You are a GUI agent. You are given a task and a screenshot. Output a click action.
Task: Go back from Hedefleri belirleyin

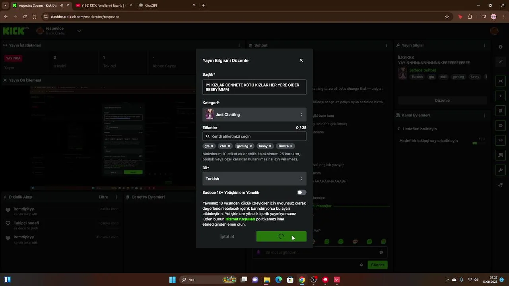[399, 129]
